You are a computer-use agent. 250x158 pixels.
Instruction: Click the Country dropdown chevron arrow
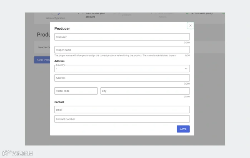(x=186, y=68)
